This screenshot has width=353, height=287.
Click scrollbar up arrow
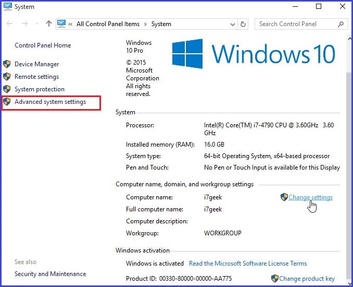[349, 39]
